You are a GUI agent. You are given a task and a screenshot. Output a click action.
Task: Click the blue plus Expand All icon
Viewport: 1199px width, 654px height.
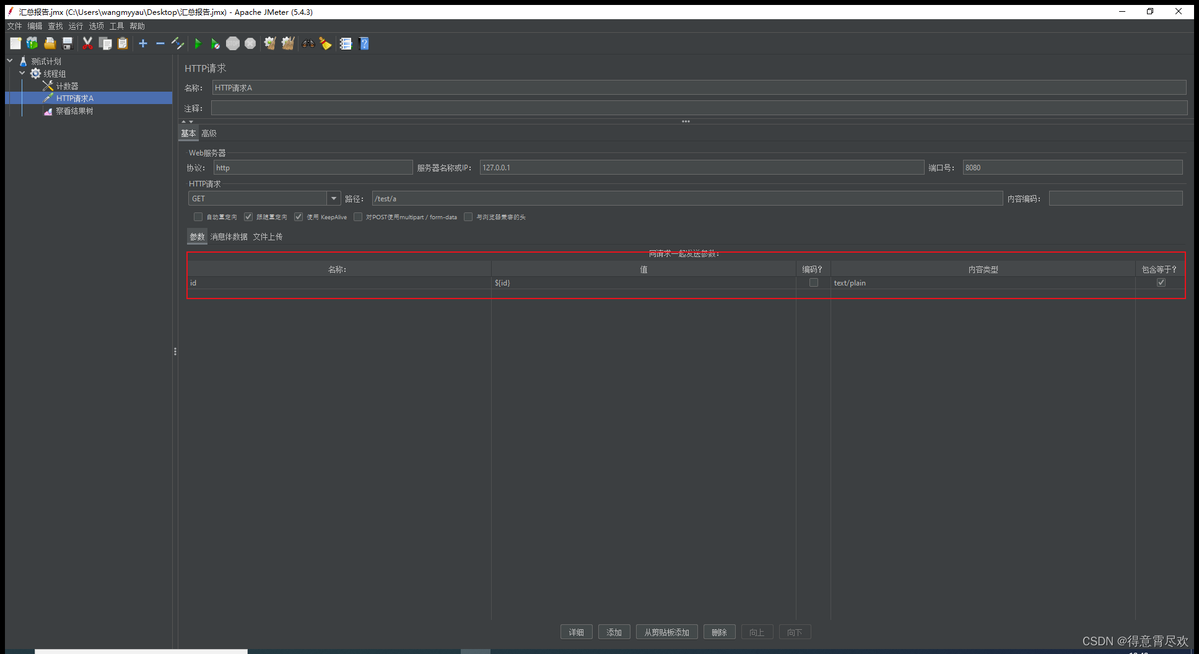[x=143, y=43]
